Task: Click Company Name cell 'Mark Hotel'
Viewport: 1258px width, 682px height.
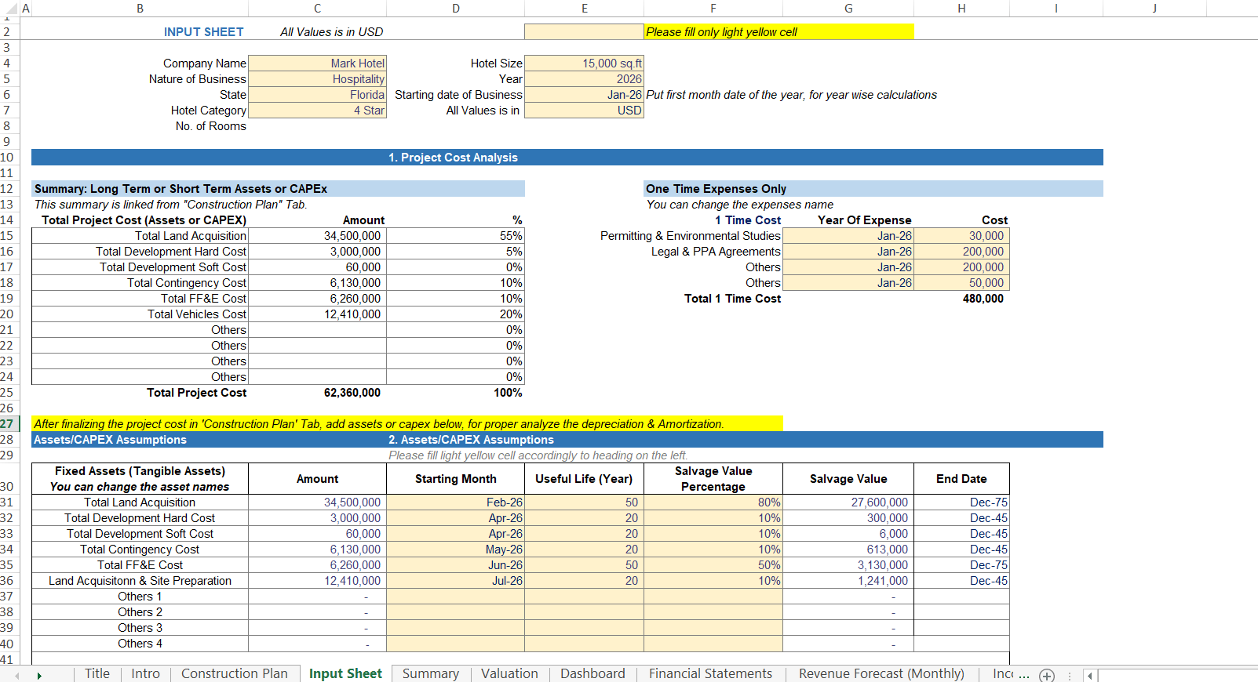Action: (x=317, y=63)
